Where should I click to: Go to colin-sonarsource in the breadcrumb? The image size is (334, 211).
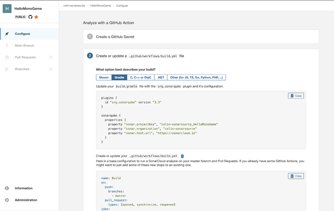point(74,5)
